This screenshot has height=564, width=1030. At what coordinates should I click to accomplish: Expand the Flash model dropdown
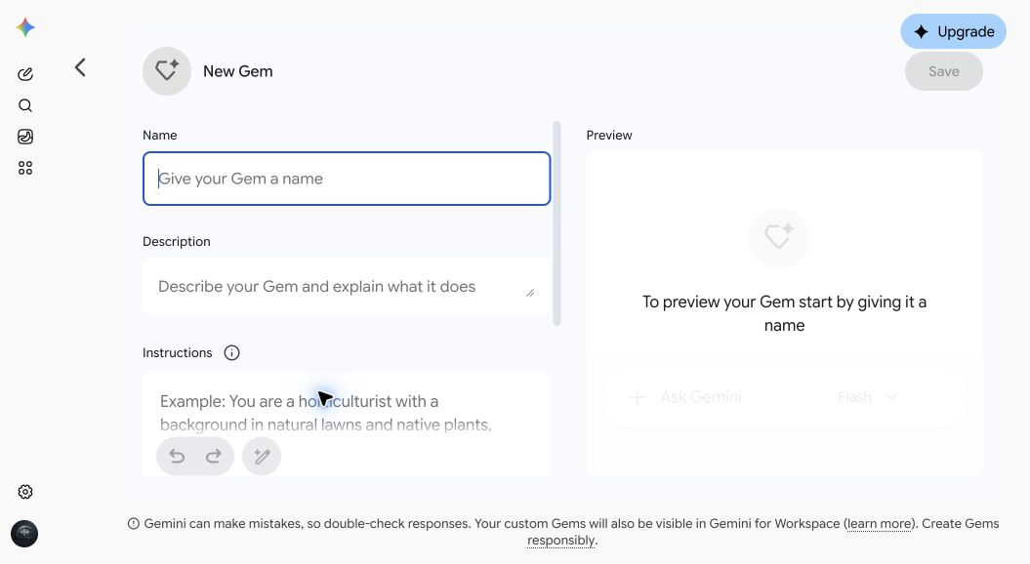pos(867,397)
